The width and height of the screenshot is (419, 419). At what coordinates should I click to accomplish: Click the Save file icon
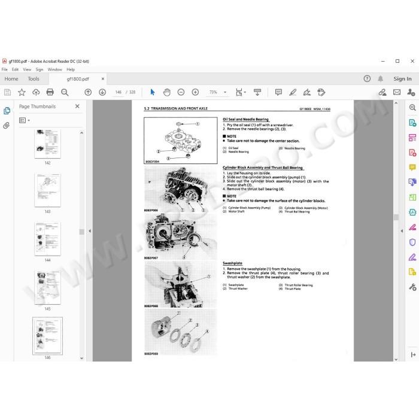[7, 92]
